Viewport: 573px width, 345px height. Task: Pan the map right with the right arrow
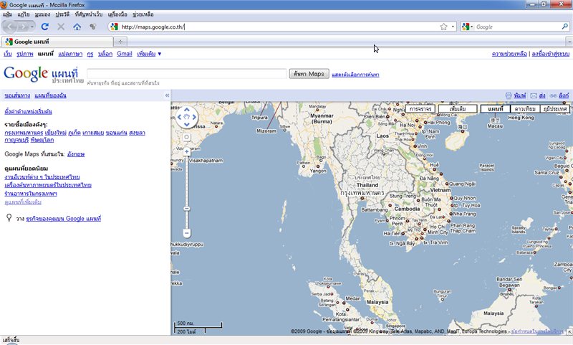[194, 117]
